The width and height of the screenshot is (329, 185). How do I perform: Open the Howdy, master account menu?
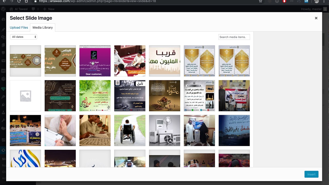tap(314, 9)
